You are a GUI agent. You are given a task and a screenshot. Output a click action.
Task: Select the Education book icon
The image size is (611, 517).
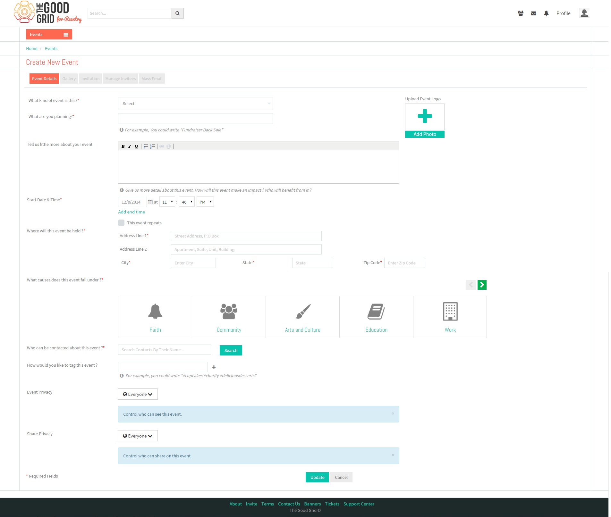pyautogui.click(x=376, y=311)
